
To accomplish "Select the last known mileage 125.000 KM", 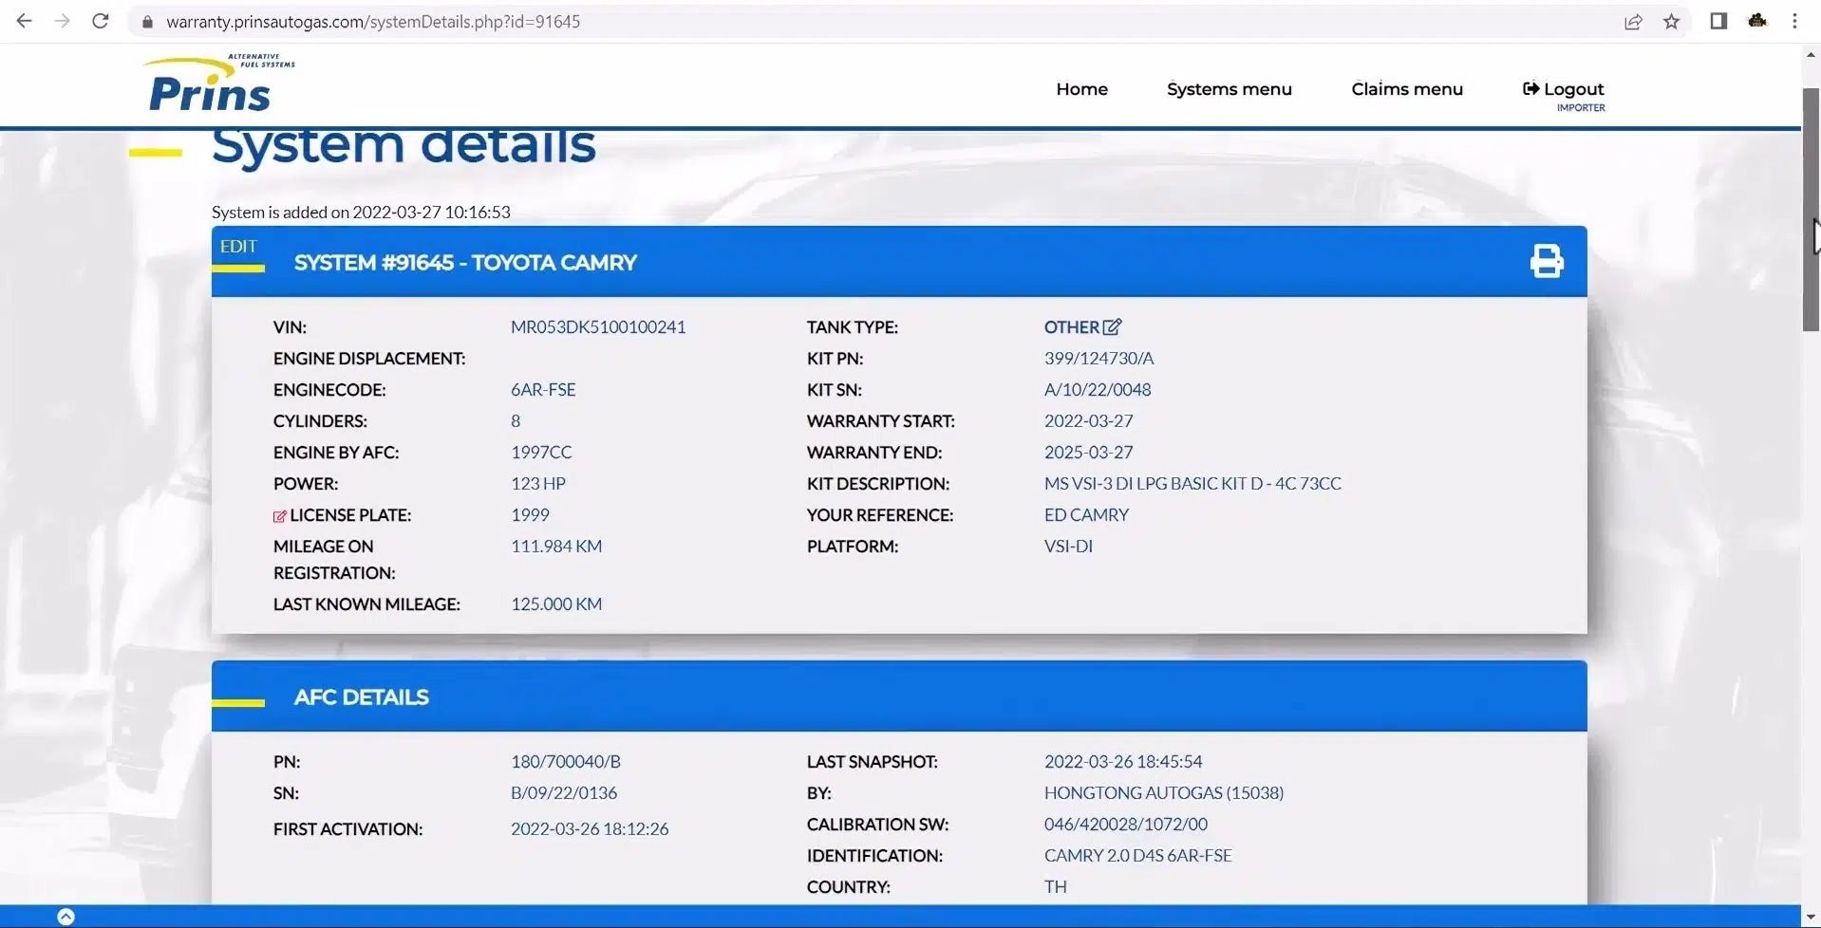I will (556, 603).
